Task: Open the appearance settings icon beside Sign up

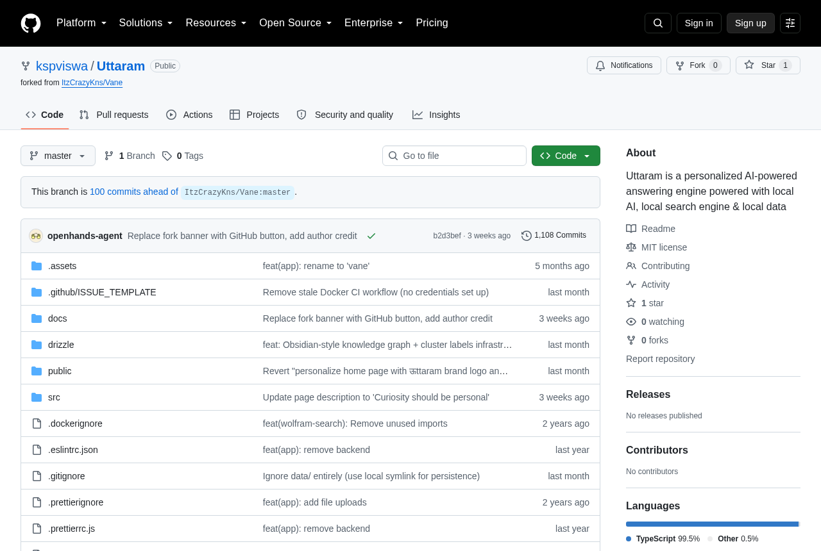Action: pyautogui.click(x=790, y=23)
